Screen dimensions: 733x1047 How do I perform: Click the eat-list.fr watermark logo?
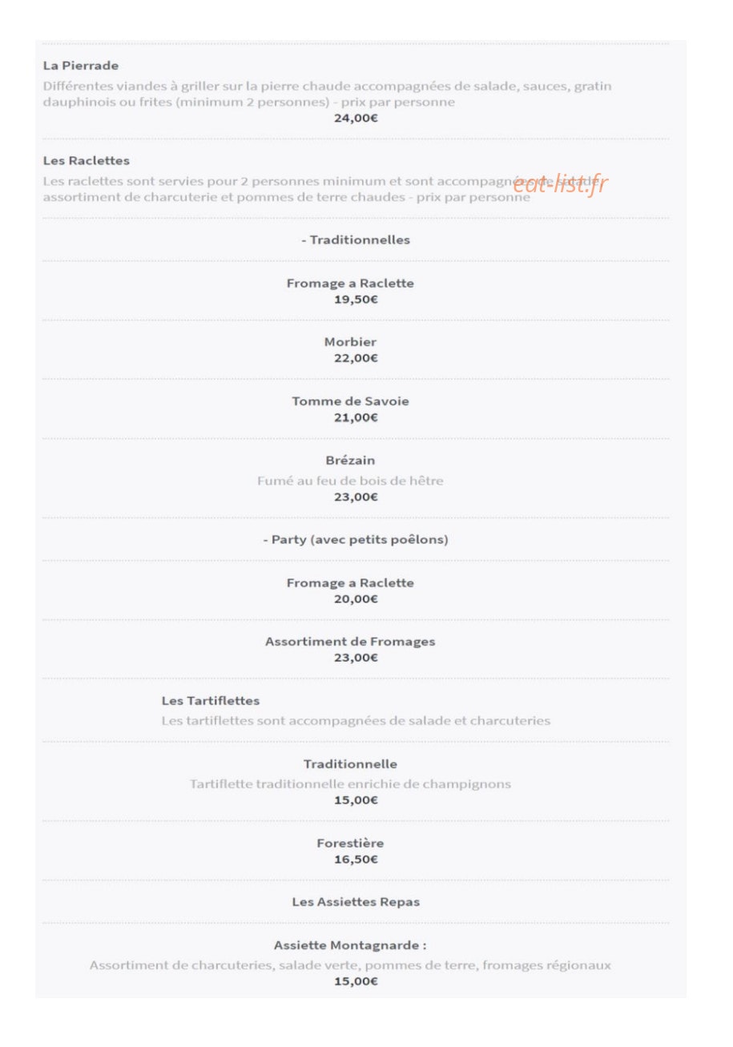pyautogui.click(x=560, y=185)
